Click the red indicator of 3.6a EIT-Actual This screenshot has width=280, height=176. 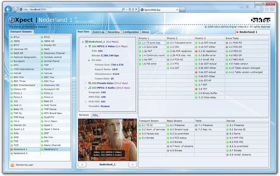tap(196, 72)
